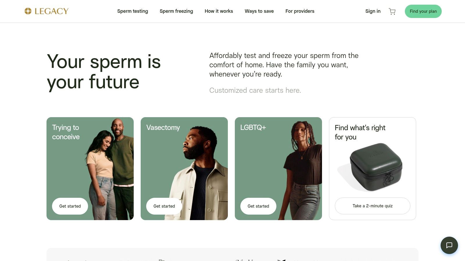
Task: Open the shopping cart
Action: pos(392,11)
